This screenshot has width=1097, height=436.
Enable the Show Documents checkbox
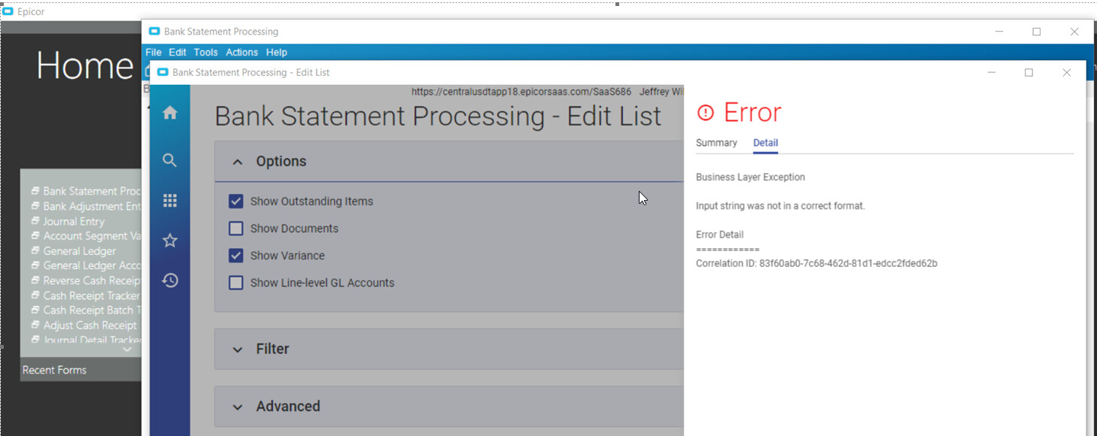(236, 229)
